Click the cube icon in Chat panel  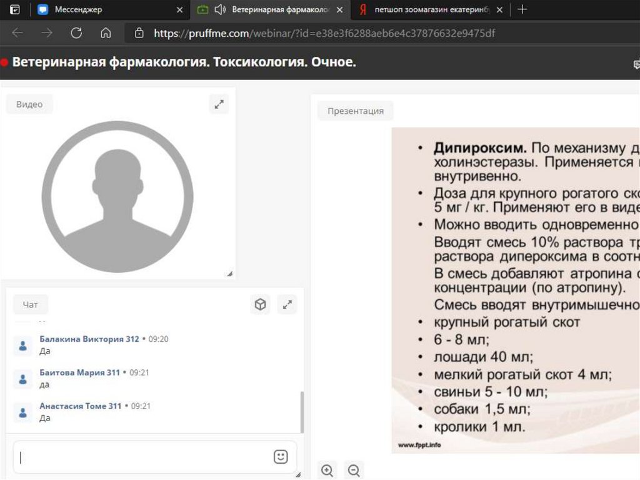260,305
